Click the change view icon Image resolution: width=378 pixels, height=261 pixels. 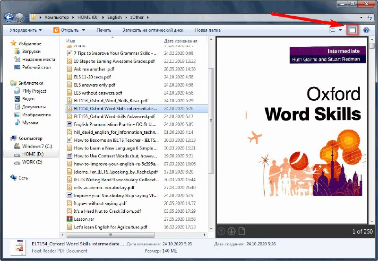tap(332, 30)
